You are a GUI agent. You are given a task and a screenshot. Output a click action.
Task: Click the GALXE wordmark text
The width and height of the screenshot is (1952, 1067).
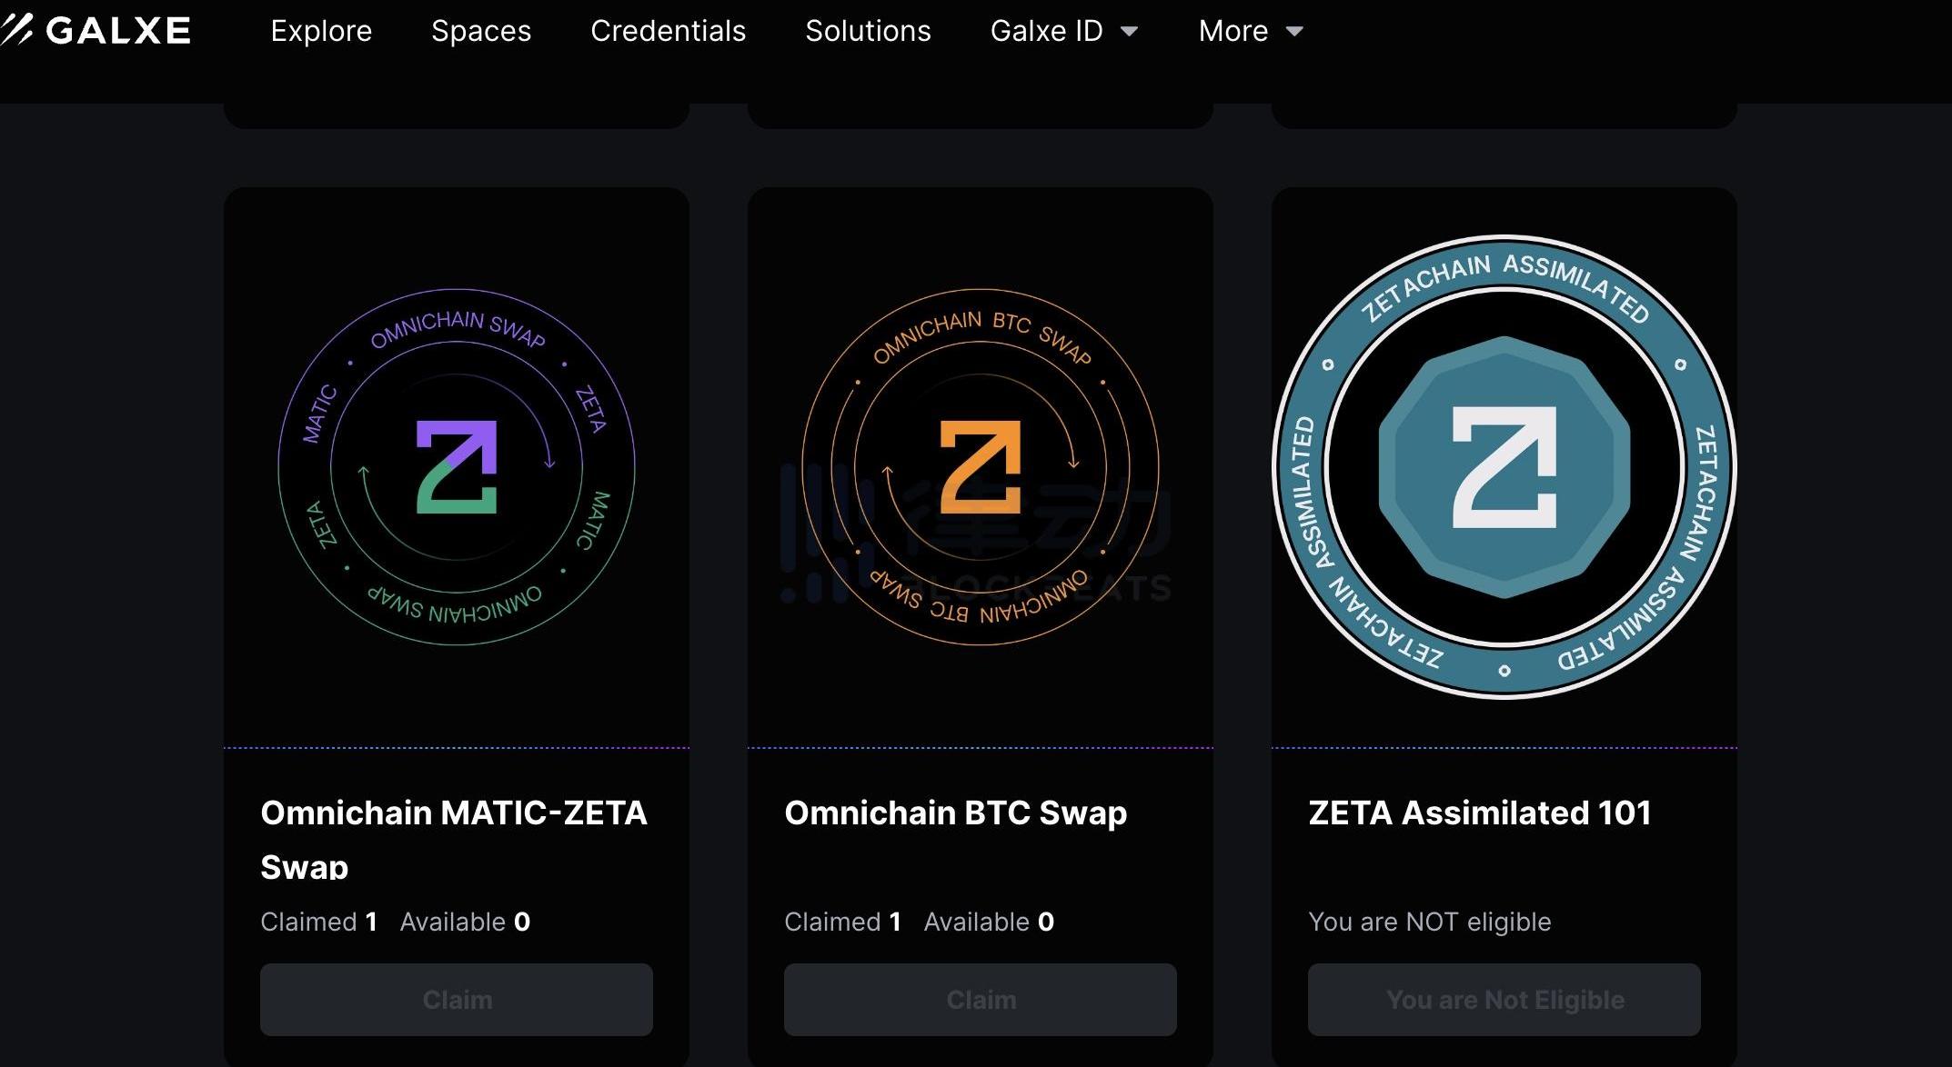[x=118, y=31]
